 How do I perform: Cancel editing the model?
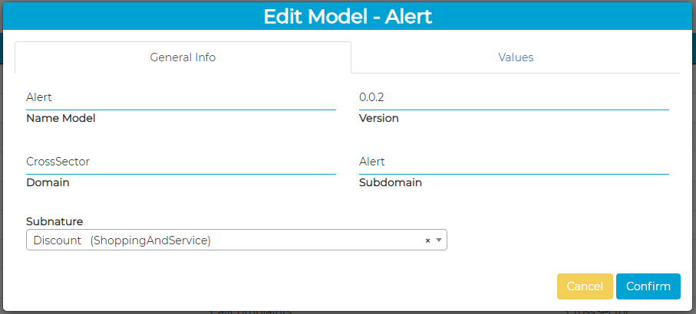[x=585, y=286]
